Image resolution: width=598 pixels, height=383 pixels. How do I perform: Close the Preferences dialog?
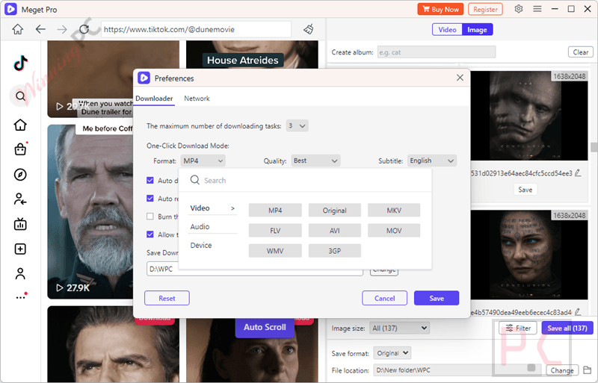(460, 78)
